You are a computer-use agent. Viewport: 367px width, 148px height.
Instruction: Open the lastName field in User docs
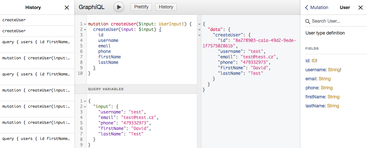tap(315, 106)
